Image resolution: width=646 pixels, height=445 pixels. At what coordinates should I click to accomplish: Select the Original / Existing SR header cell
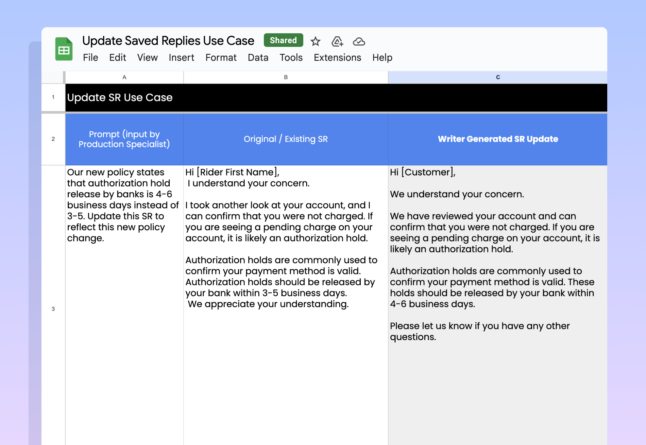point(286,139)
